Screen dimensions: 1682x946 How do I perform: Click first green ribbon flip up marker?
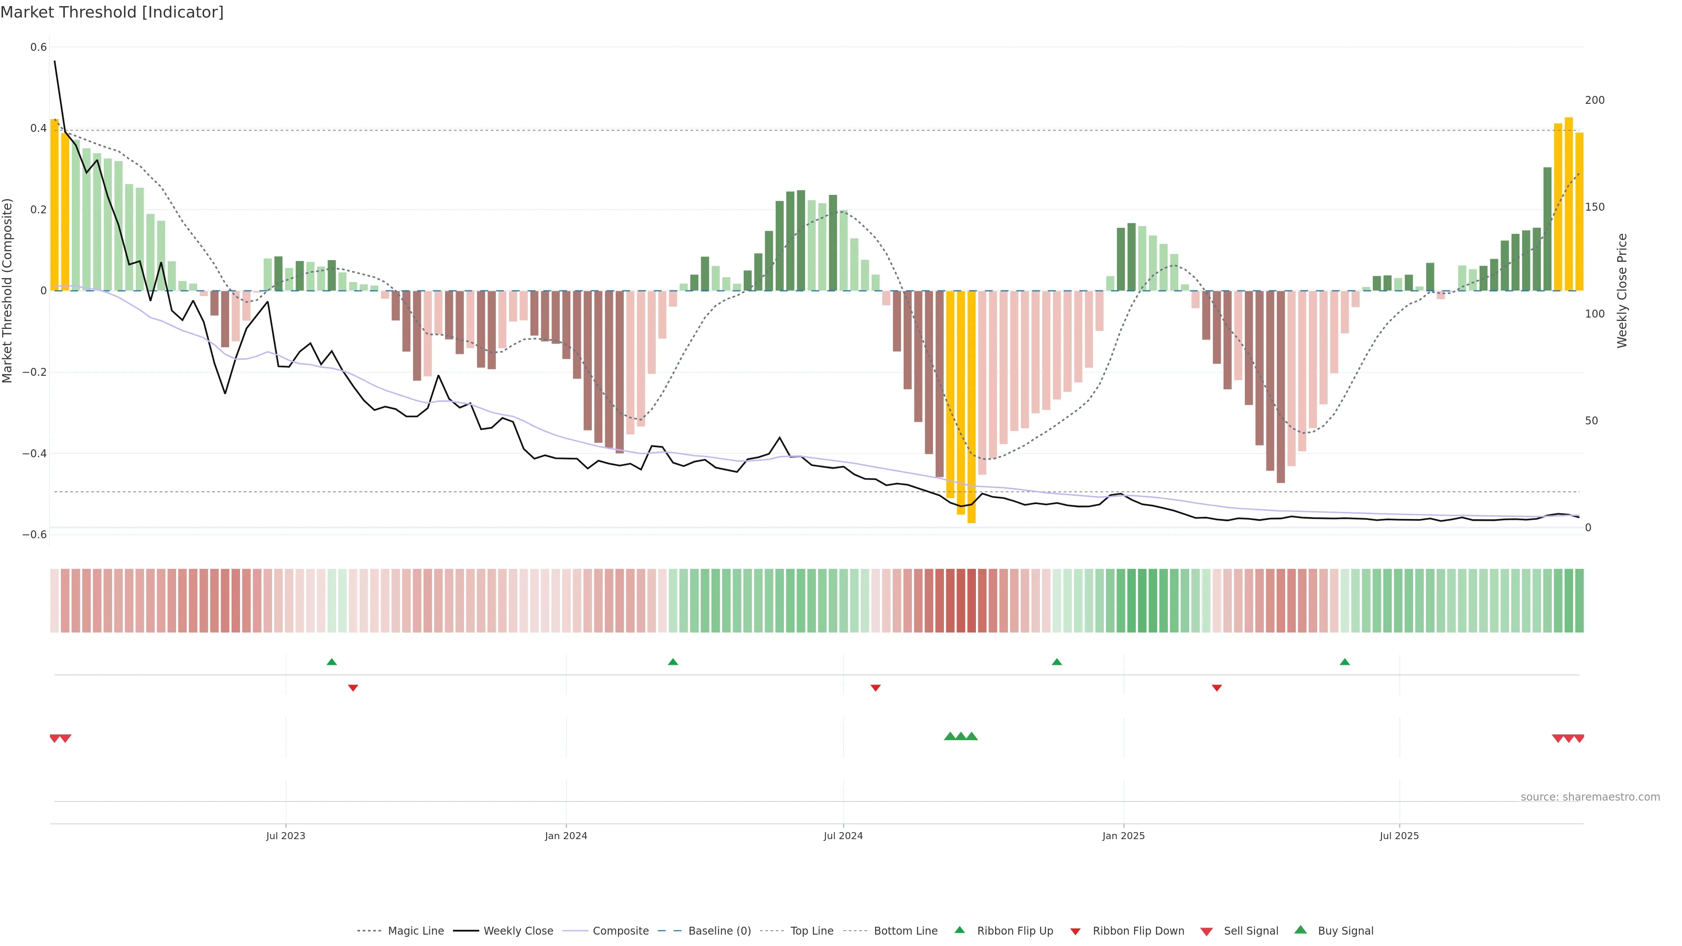click(x=332, y=662)
